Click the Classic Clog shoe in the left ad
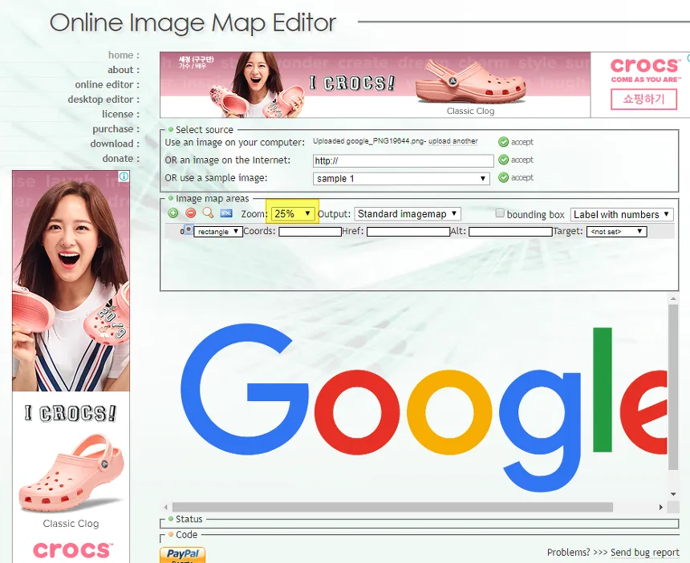The width and height of the screenshot is (690, 563). (x=71, y=473)
